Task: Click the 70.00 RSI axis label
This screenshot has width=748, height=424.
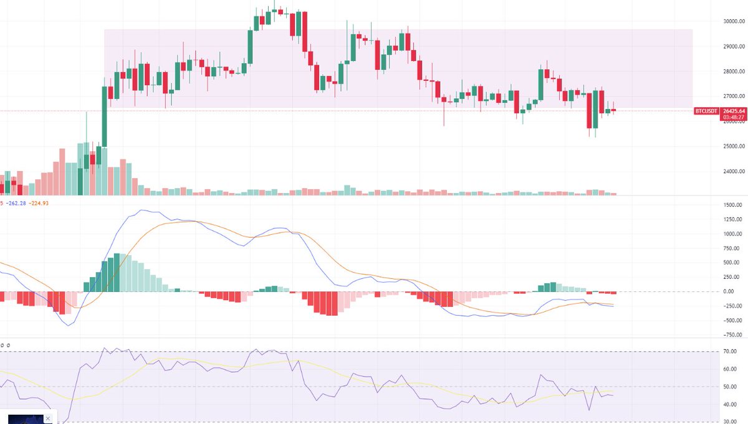Action: [731, 352]
